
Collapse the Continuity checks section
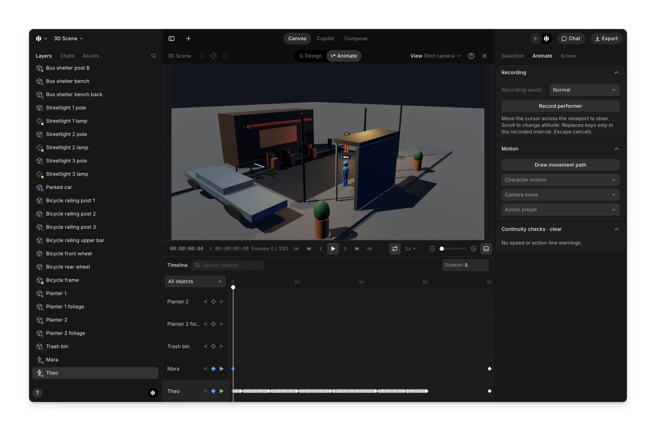tap(616, 229)
